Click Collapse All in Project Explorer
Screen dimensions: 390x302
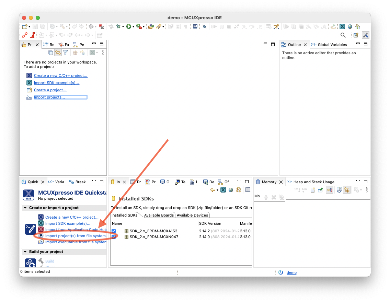[51, 53]
